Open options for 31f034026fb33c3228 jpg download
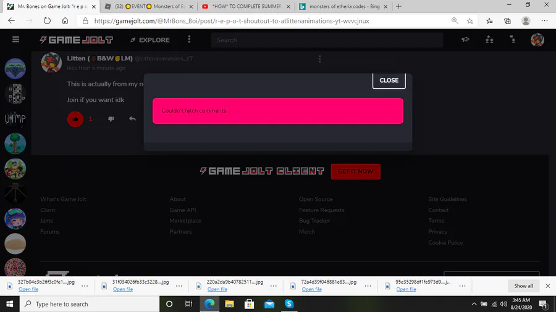 click(x=179, y=286)
